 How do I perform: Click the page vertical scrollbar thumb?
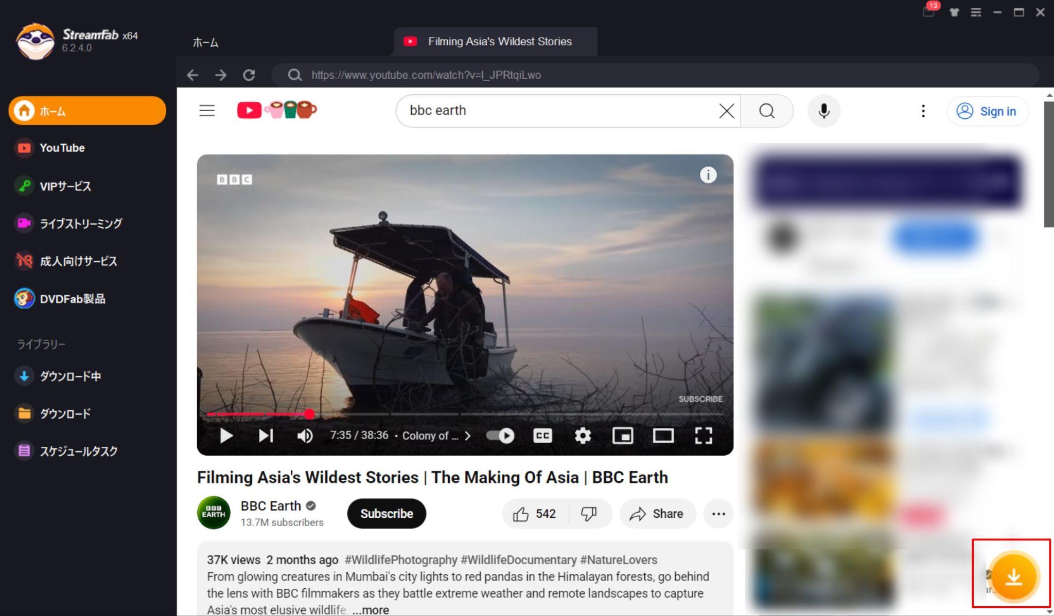[x=1049, y=165]
